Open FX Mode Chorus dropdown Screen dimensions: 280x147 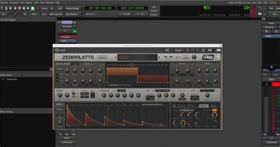(x=186, y=110)
